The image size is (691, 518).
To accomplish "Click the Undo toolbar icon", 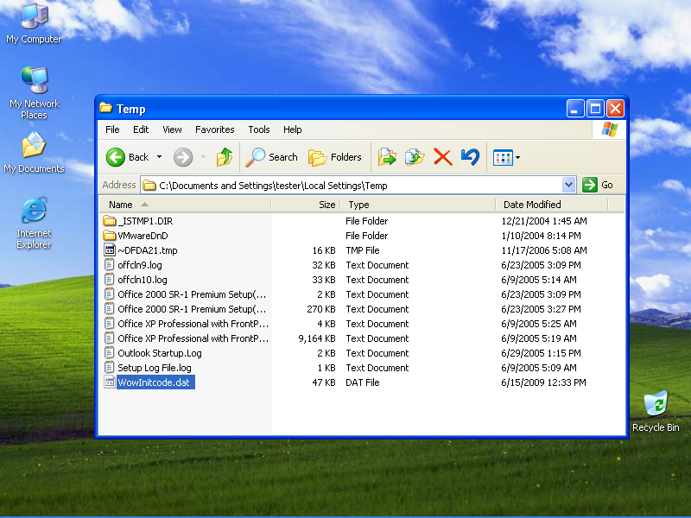I will [470, 157].
